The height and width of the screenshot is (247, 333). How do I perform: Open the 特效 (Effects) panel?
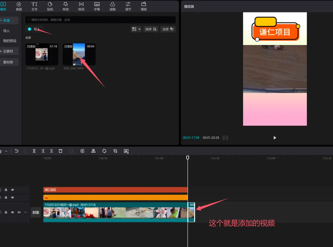click(65, 6)
